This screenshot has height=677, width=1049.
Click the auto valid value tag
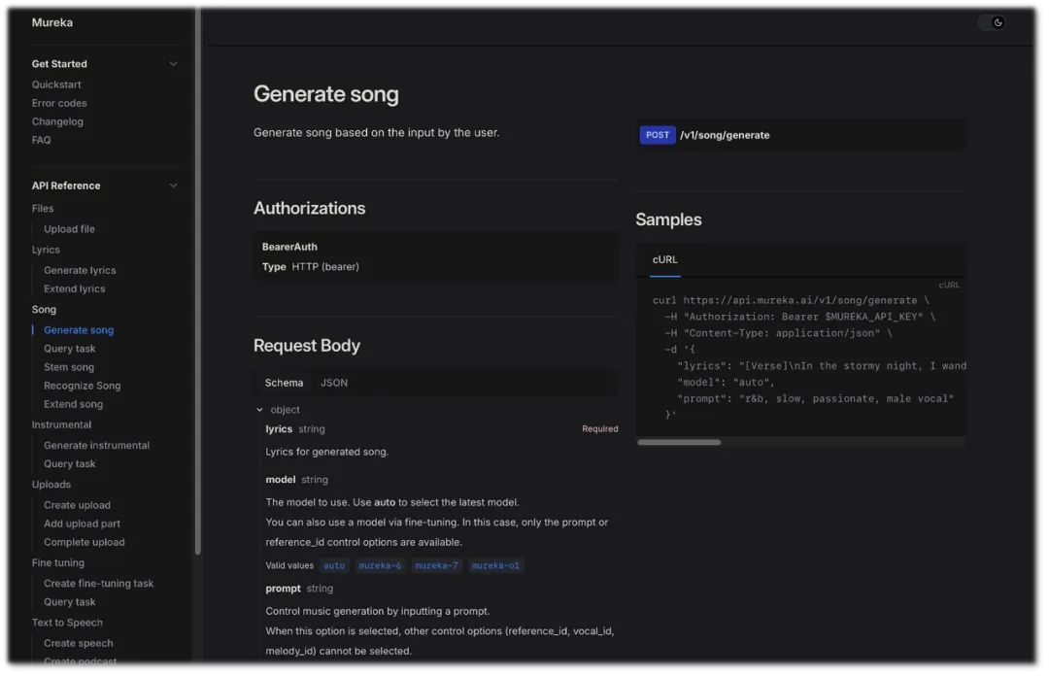pos(334,565)
